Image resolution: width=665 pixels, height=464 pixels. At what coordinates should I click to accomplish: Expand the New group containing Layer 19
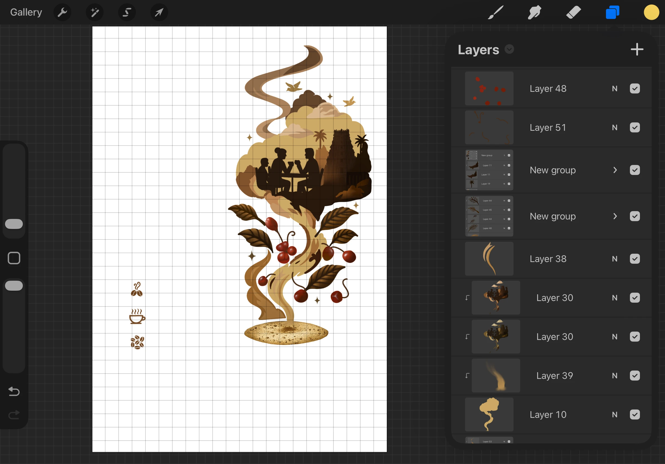(615, 170)
